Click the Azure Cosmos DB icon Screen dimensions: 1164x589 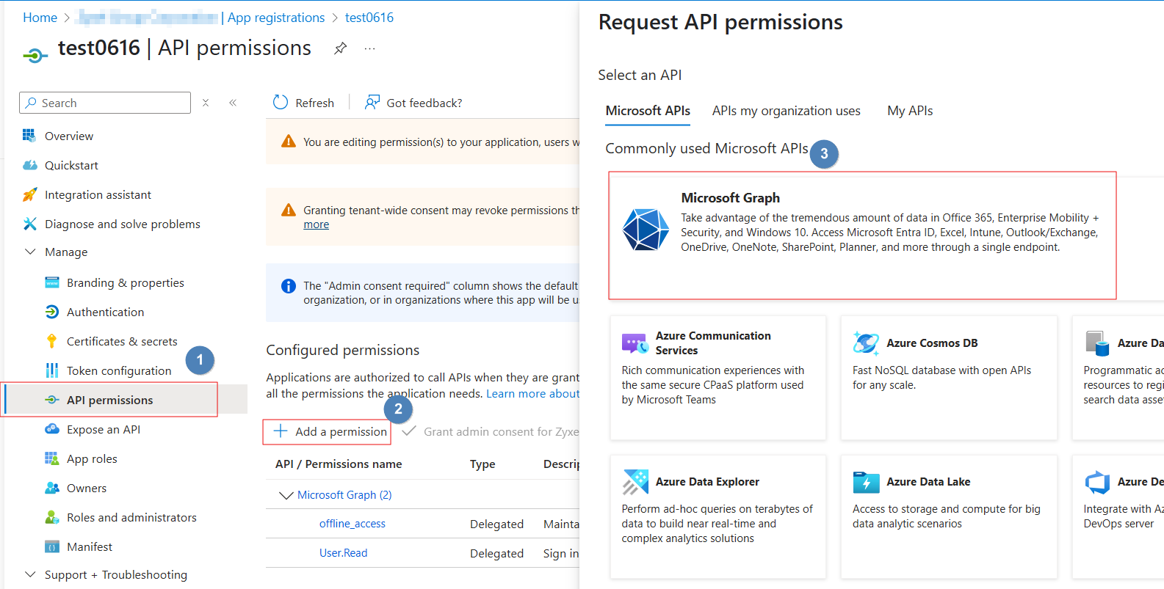(866, 343)
